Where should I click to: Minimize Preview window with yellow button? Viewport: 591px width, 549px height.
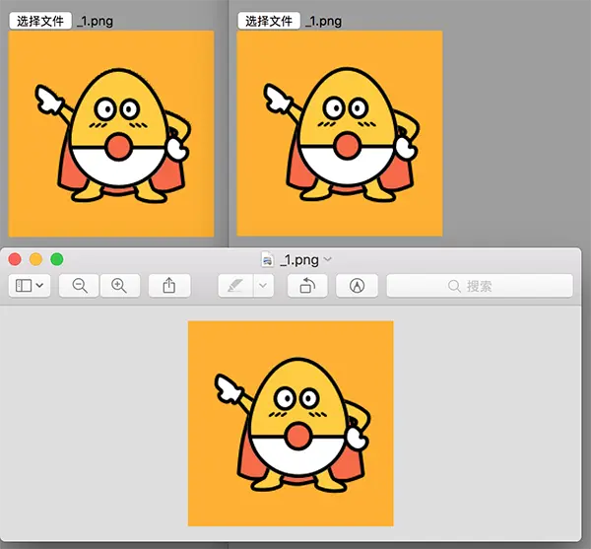(x=35, y=259)
